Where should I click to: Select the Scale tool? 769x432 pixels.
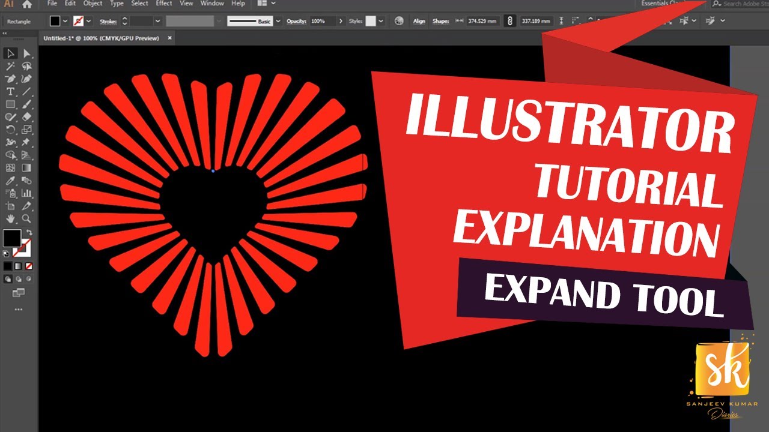point(26,129)
